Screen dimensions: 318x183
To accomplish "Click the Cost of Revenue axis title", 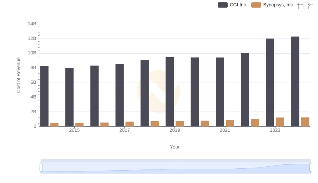I will click(18, 75).
